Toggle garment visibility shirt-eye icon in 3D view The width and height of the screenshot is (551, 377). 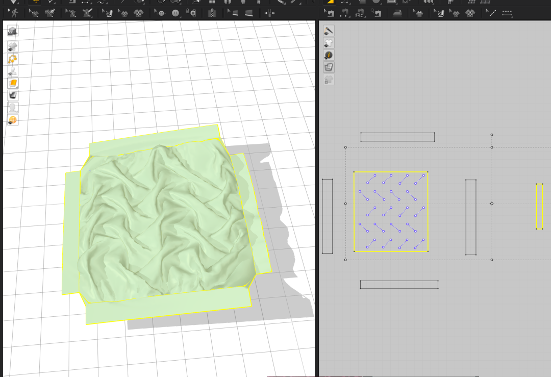coord(13,46)
